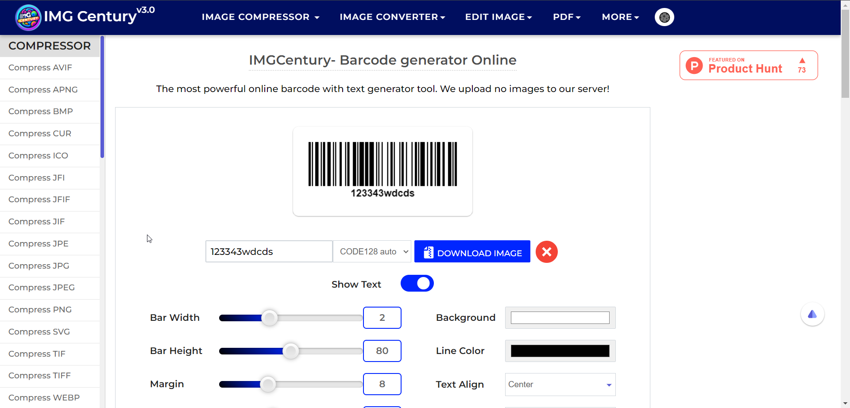Open Compress JPEG link
850x408 pixels.
point(42,288)
